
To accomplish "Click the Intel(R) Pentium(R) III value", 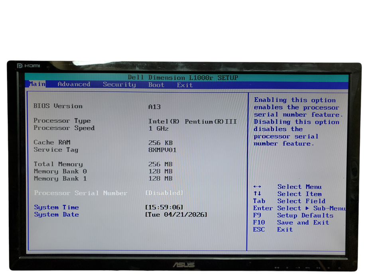I will 193,122.
